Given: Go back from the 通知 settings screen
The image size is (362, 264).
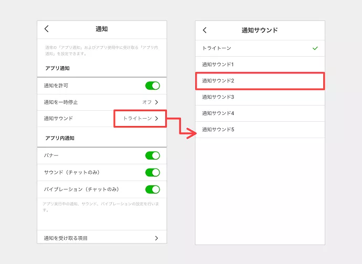Looking at the screenshot, I should coord(46,29).
